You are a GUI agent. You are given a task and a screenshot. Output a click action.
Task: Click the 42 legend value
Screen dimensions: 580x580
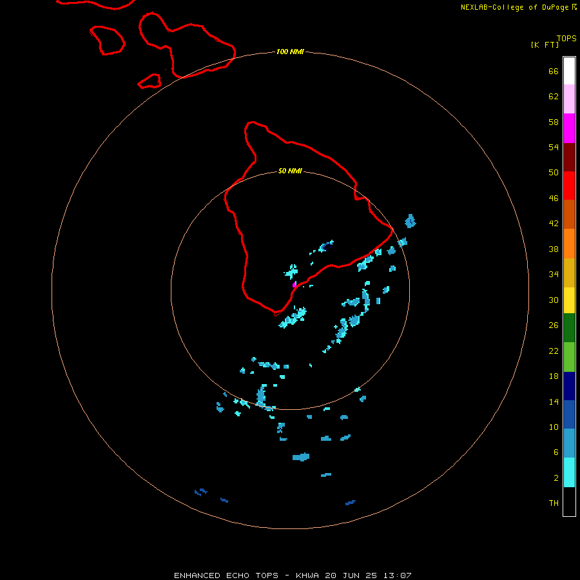[x=554, y=224]
